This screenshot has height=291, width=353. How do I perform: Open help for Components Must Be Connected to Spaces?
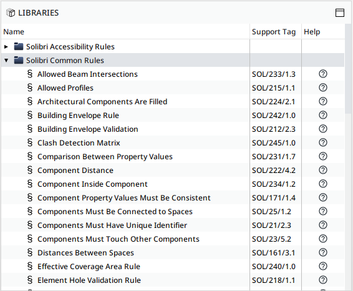(323, 212)
